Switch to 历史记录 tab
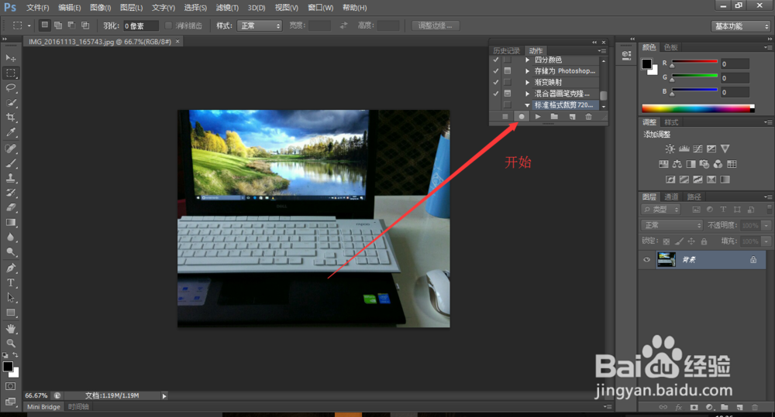The width and height of the screenshot is (775, 417). click(506, 51)
